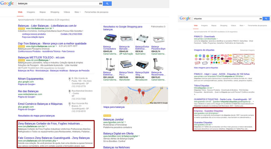The width and height of the screenshot is (271, 149).
Task: Click Resultados do mapa para balanças
Action: click(x=36, y=116)
